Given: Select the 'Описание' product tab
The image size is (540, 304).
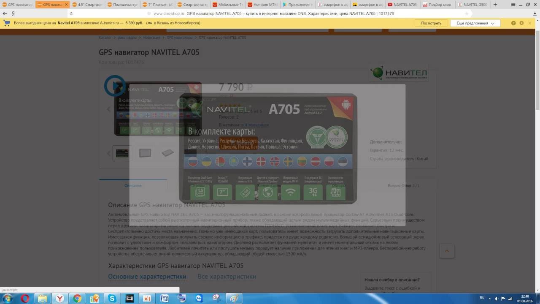Looking at the screenshot, I should (133, 186).
